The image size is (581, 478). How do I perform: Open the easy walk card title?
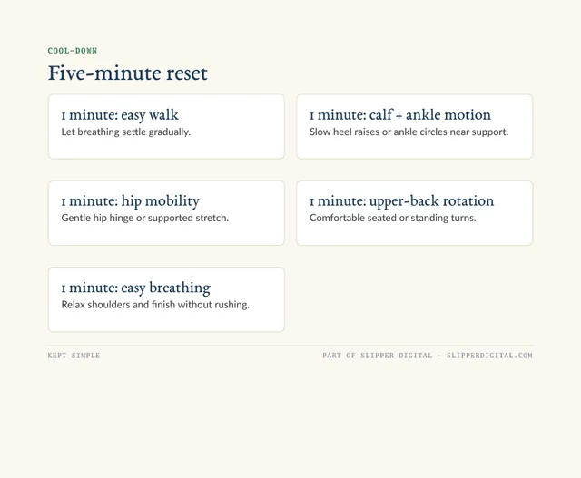click(120, 115)
